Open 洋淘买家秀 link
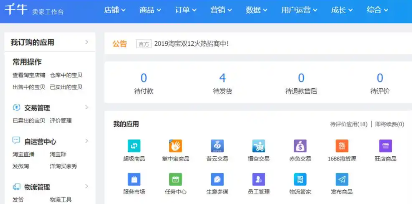The image size is (412, 211). pyautogui.click(x=63, y=166)
